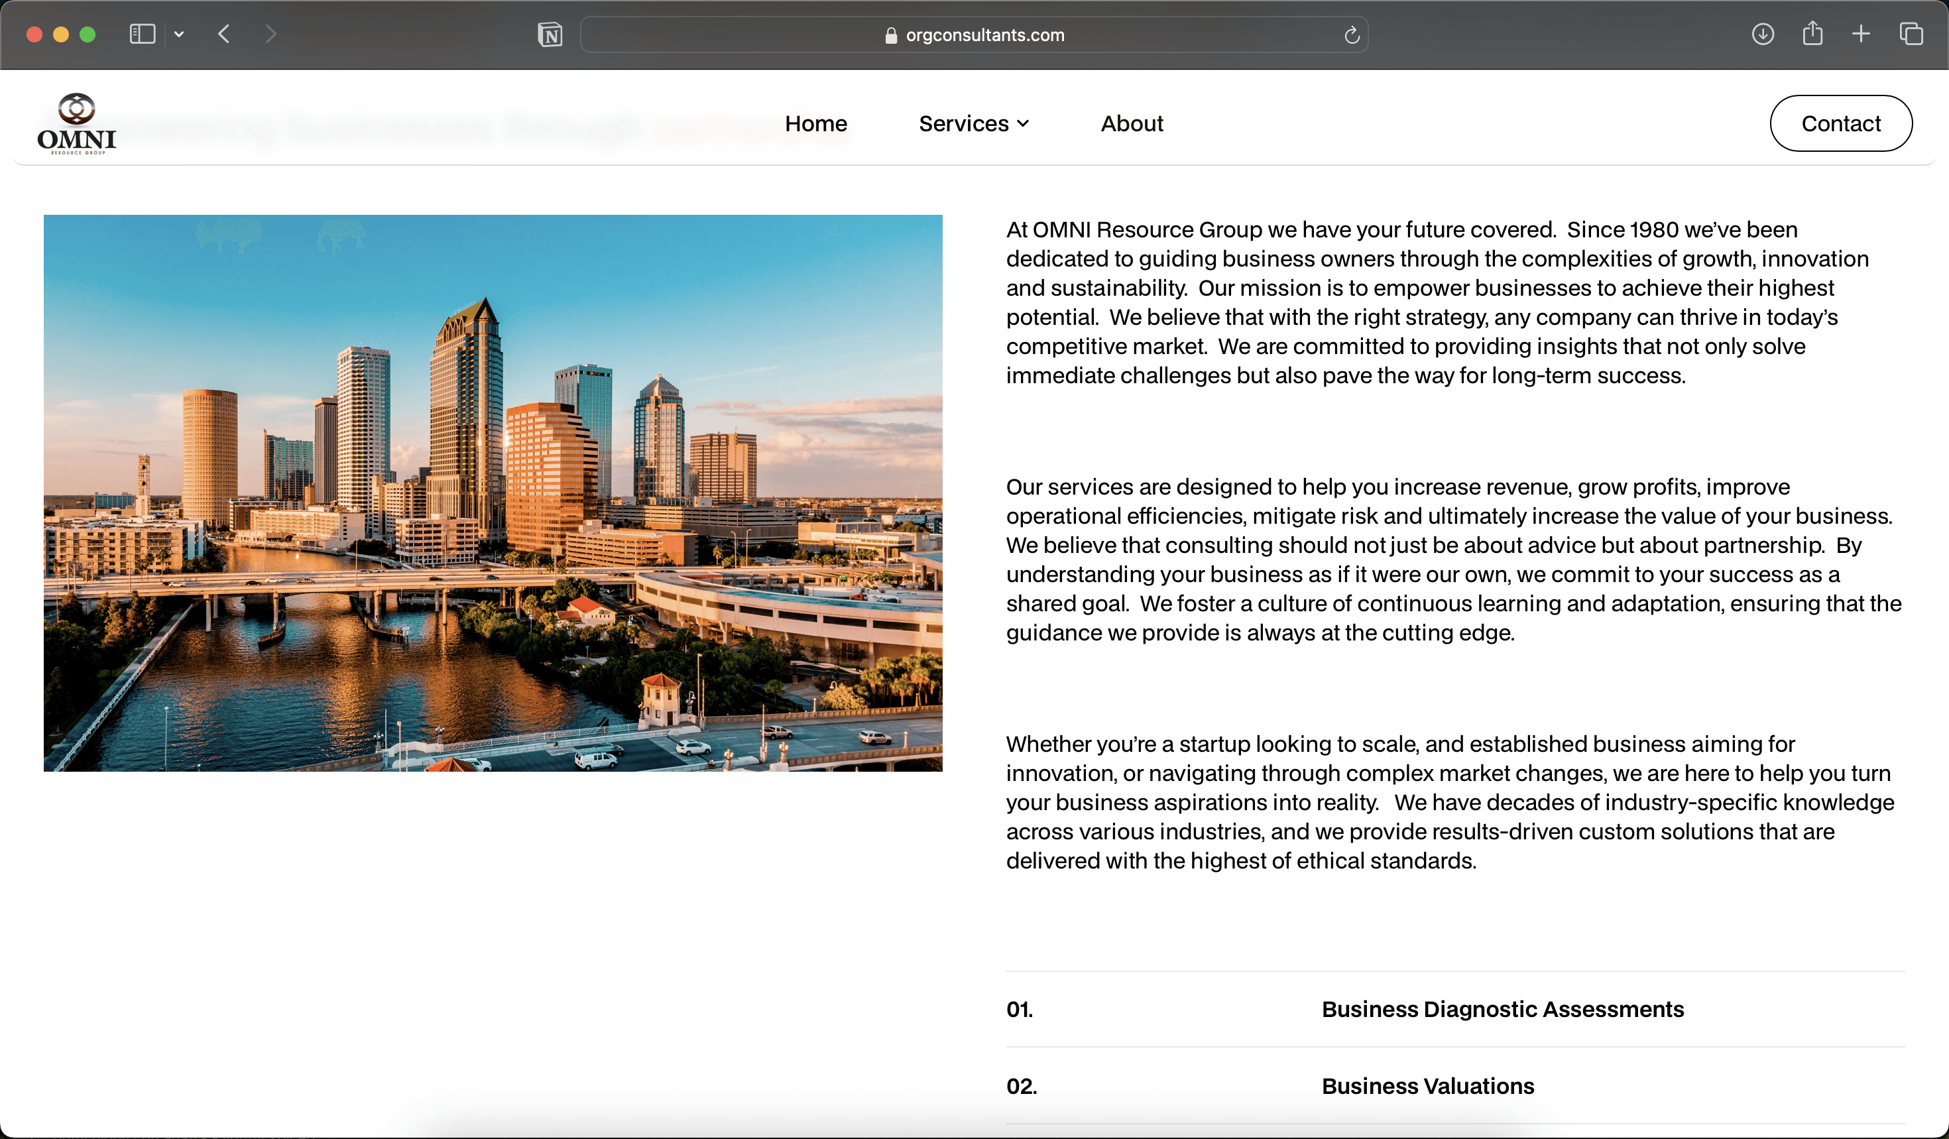Click the Contact button
Viewport: 1949px width, 1139px height.
(1841, 124)
